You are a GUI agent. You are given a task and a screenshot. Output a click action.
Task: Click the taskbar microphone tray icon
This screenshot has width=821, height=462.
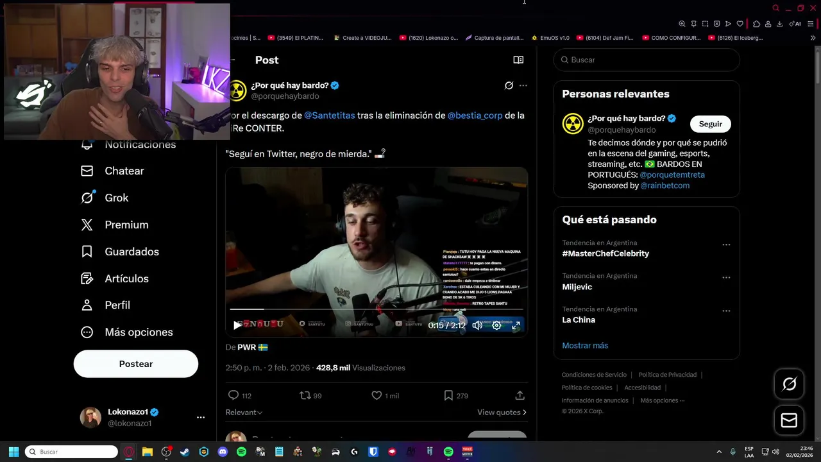(x=732, y=452)
